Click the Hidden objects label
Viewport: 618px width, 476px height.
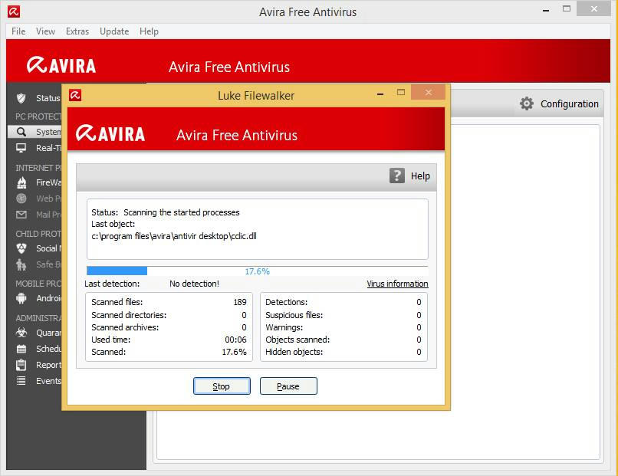(x=294, y=352)
